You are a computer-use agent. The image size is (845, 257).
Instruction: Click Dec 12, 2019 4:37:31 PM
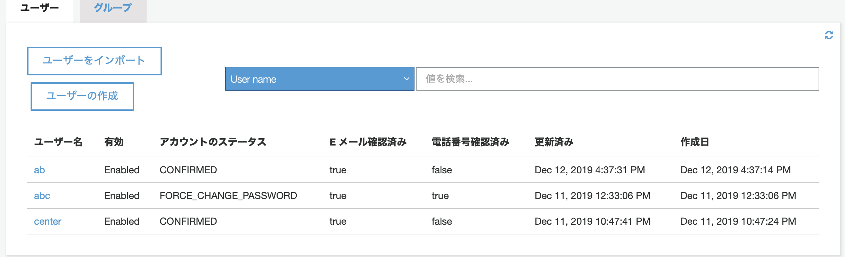pos(590,170)
